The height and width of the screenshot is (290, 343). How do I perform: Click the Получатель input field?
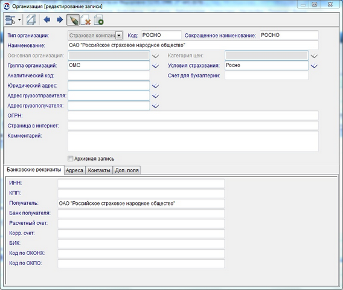point(141,204)
